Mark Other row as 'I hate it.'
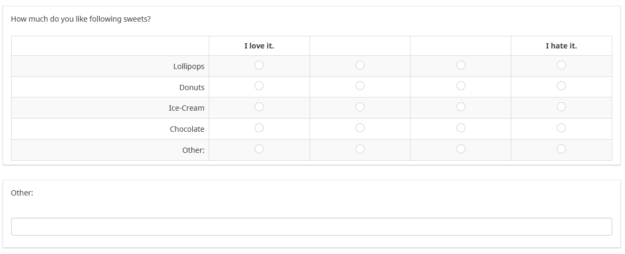 point(561,149)
